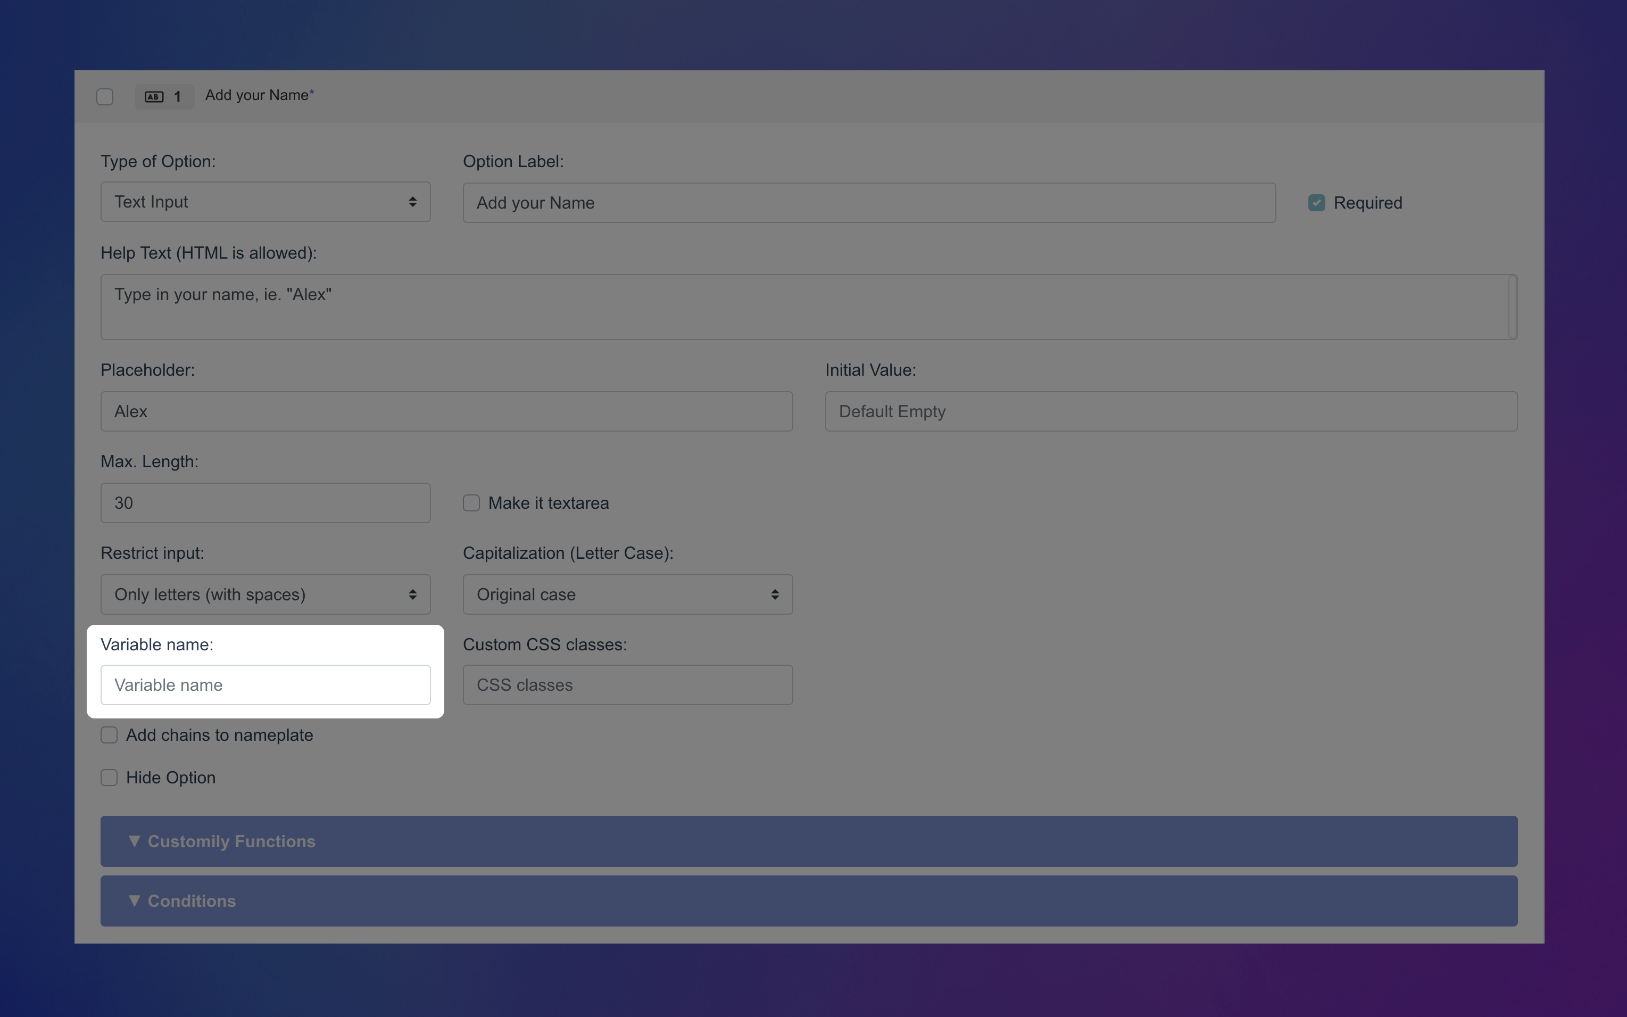Enable the Required checkbox
Image resolution: width=1627 pixels, height=1017 pixels.
tap(1316, 202)
